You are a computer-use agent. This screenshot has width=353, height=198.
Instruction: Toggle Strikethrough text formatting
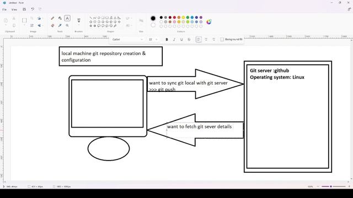pyautogui.click(x=189, y=40)
